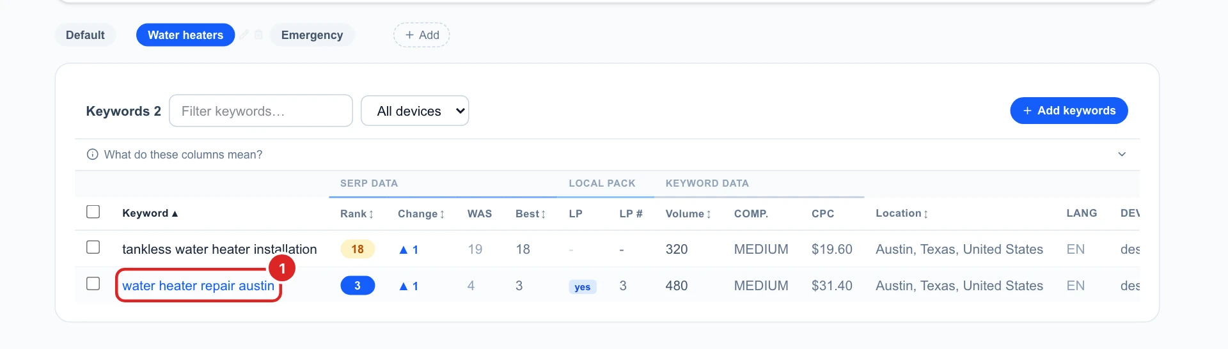This screenshot has width=1228, height=349.
Task: Click the $31.40 CPC value
Action: point(831,286)
